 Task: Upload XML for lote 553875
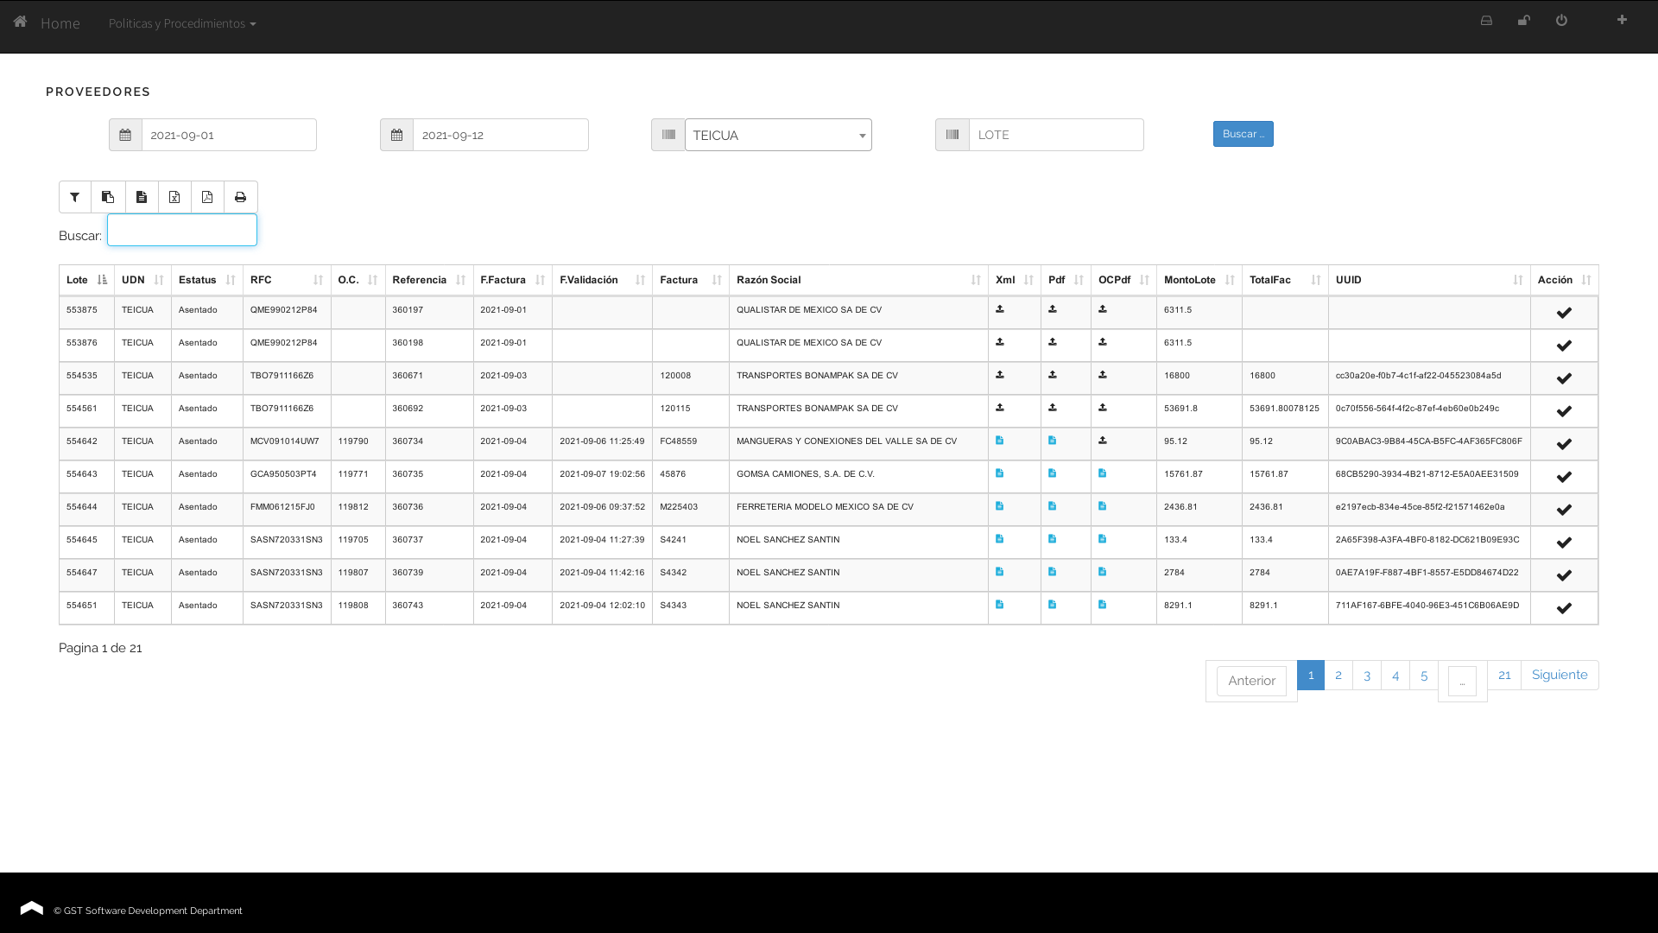tap(1000, 309)
